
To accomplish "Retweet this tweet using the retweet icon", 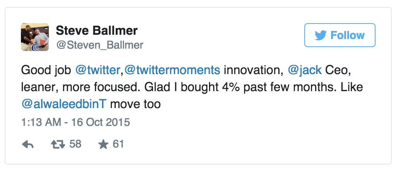I will (x=59, y=144).
